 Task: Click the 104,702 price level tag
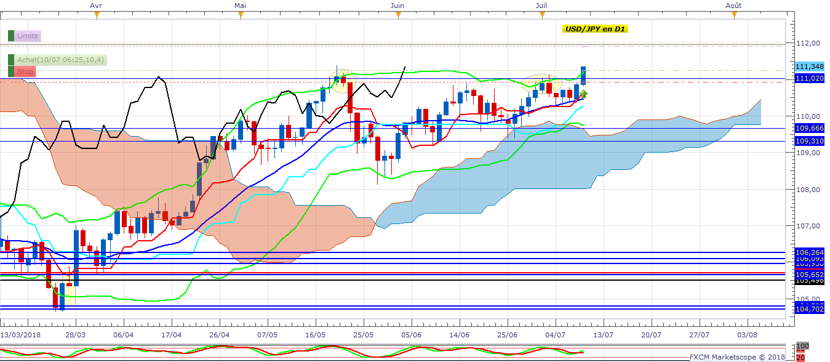pos(810,309)
